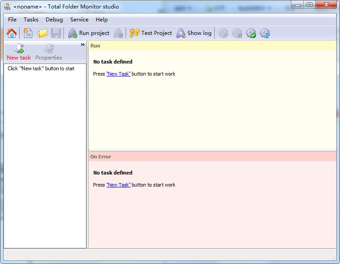The image size is (340, 264).
Task: Click the "No task defined" text in Run pane
Action: coord(113,62)
